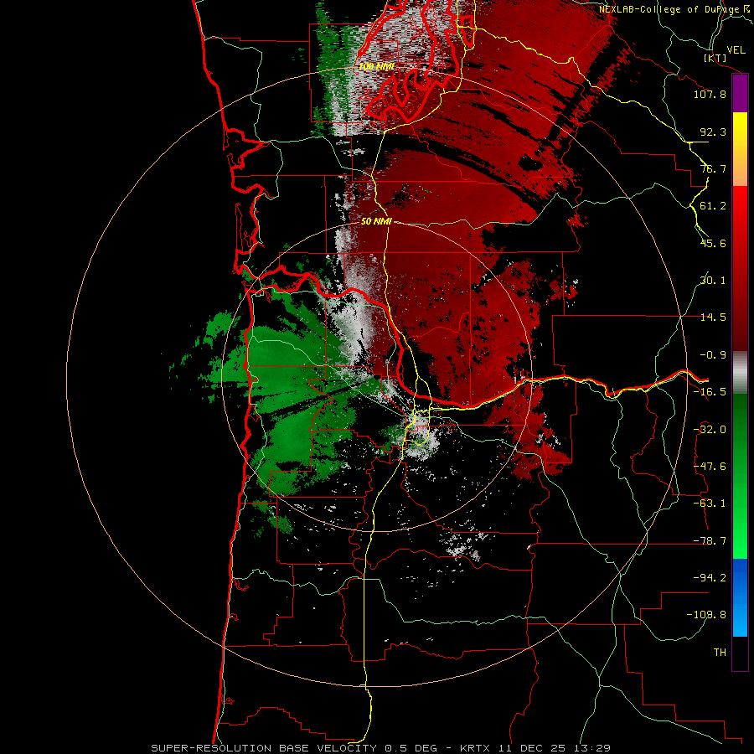Image resolution: width=754 pixels, height=754 pixels.
Task: Click the -0.9 legend value
Action: [x=713, y=355]
